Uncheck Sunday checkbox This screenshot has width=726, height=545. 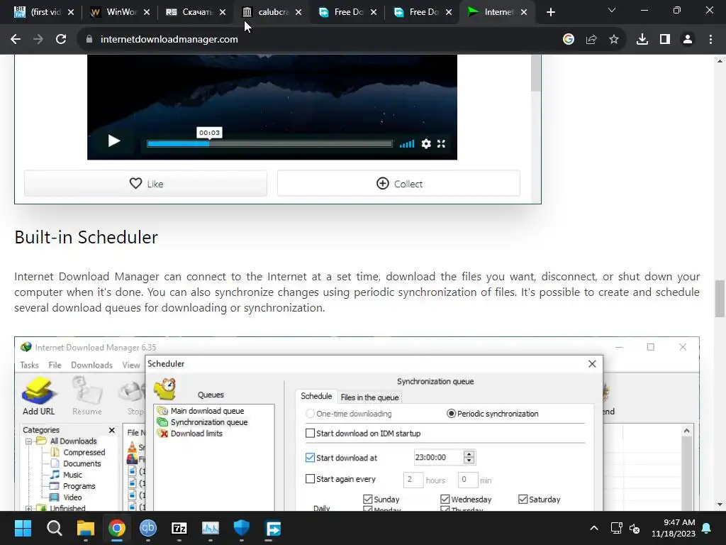[368, 500]
